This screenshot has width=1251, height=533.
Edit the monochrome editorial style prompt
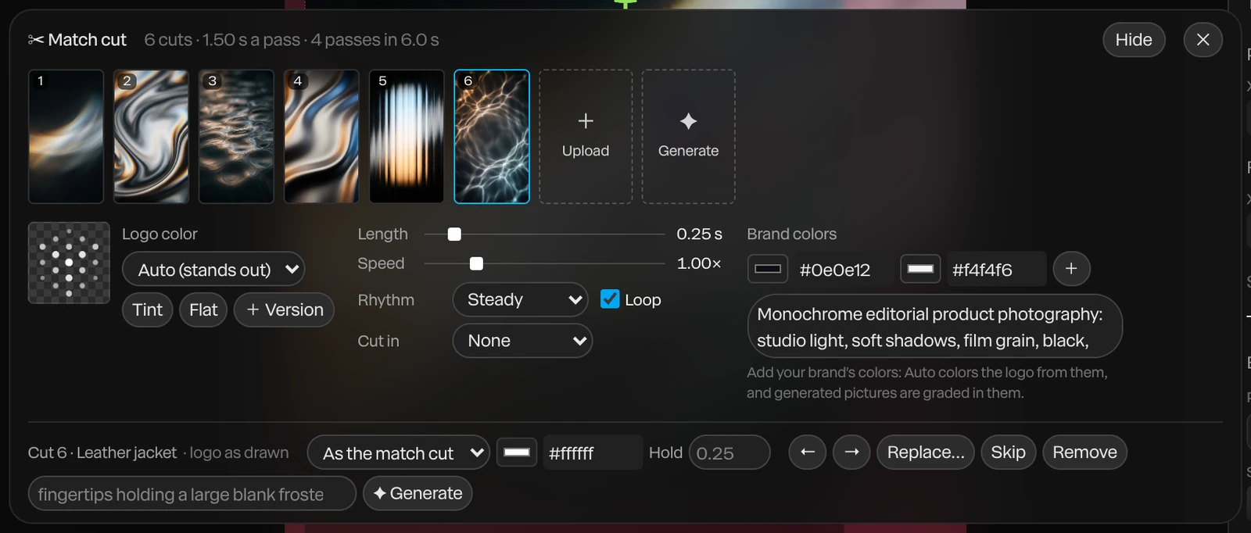pyautogui.click(x=935, y=326)
